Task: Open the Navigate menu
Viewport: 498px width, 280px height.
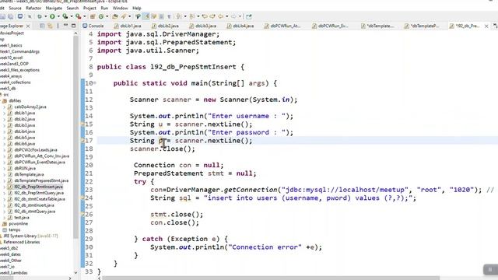Action: (54, 8)
